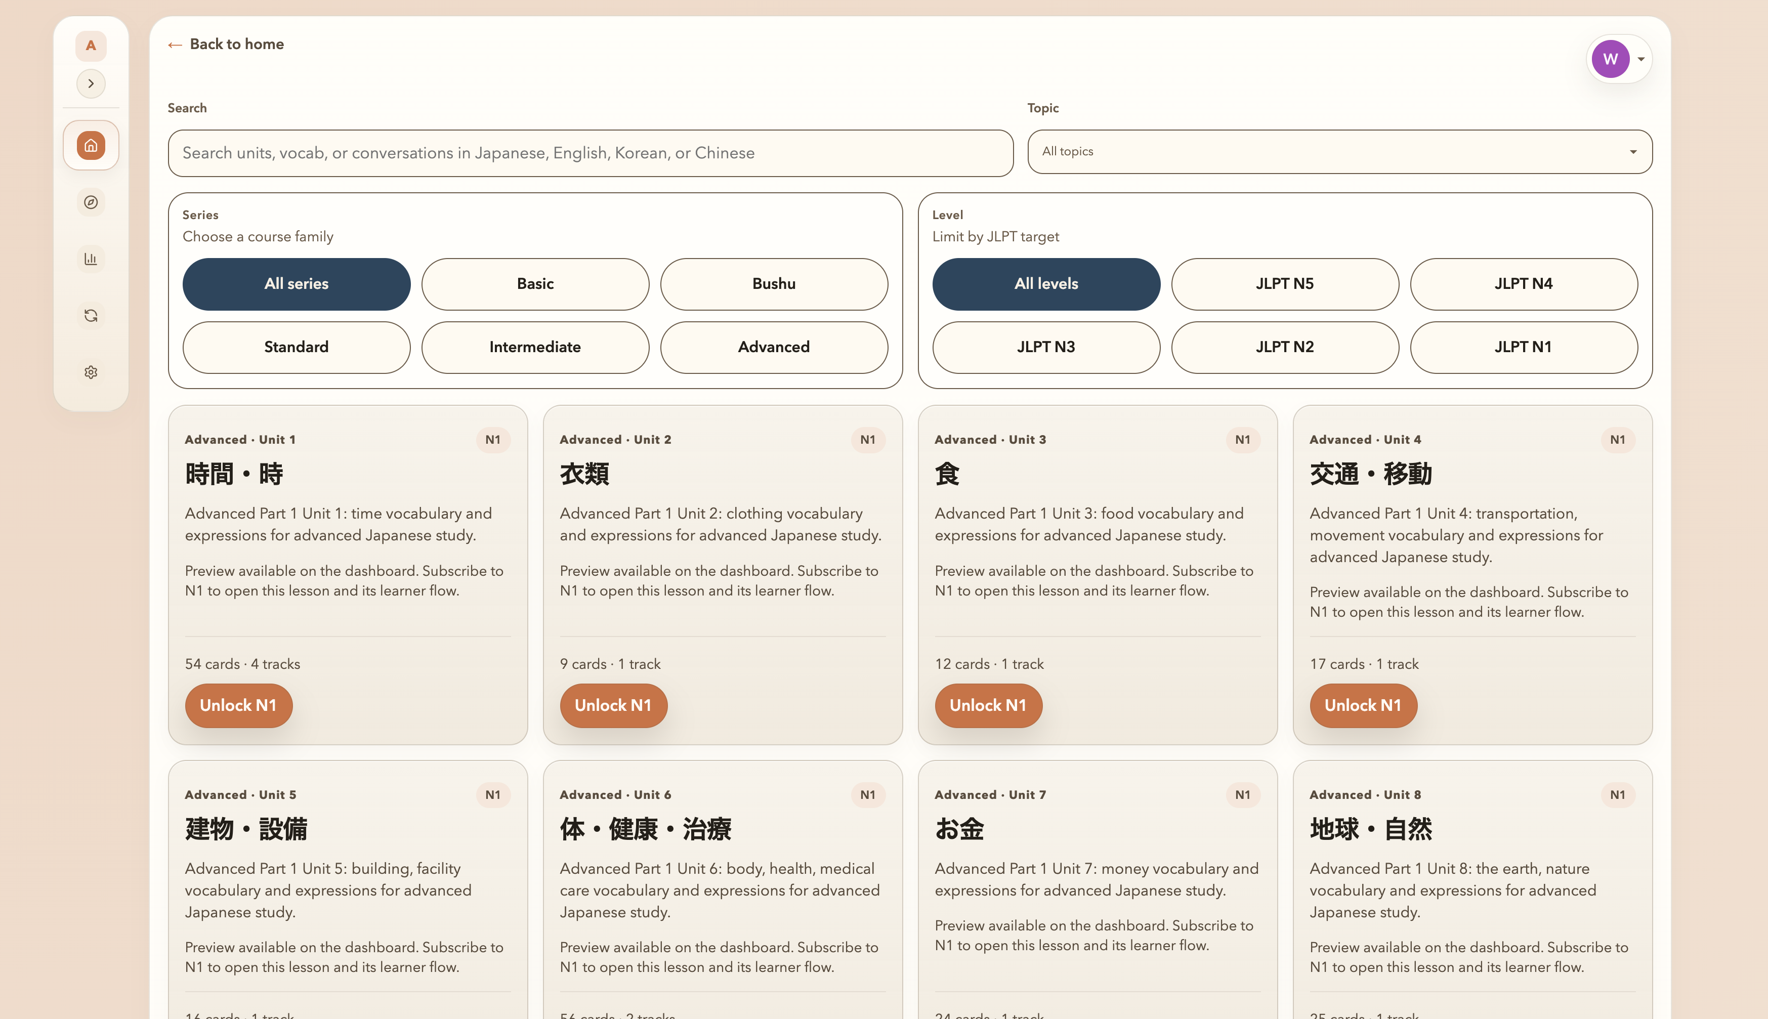Open the bar chart Stats icon
The height and width of the screenshot is (1019, 1768).
click(91, 259)
